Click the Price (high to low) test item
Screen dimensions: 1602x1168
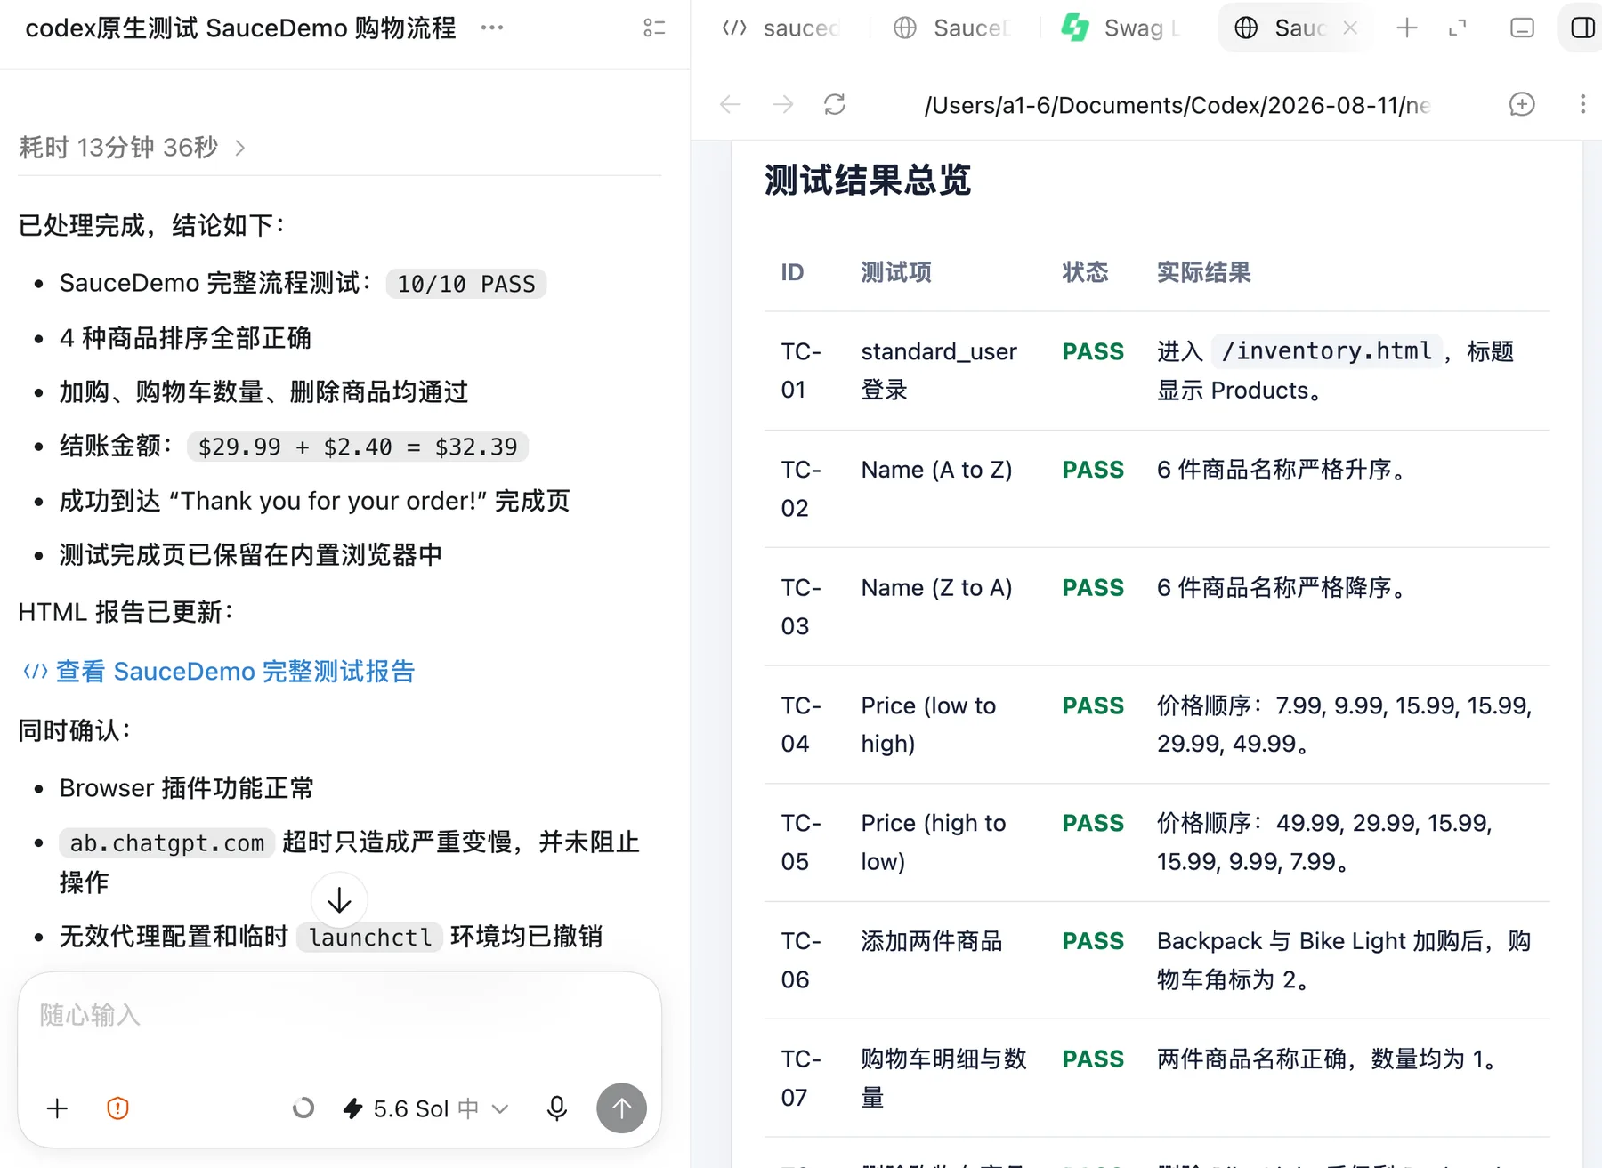934,842
